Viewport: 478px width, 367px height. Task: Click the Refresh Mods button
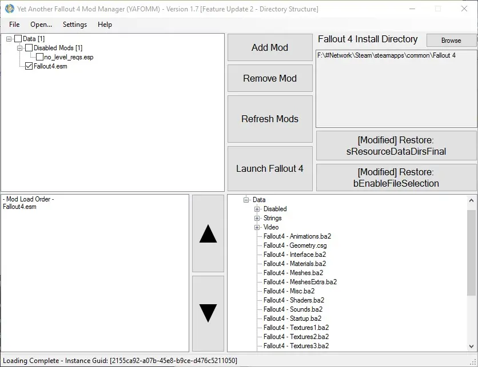click(270, 119)
